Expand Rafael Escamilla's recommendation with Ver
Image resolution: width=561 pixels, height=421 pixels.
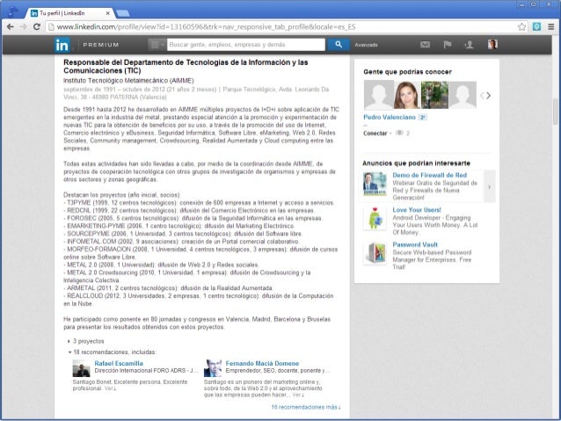pos(110,388)
